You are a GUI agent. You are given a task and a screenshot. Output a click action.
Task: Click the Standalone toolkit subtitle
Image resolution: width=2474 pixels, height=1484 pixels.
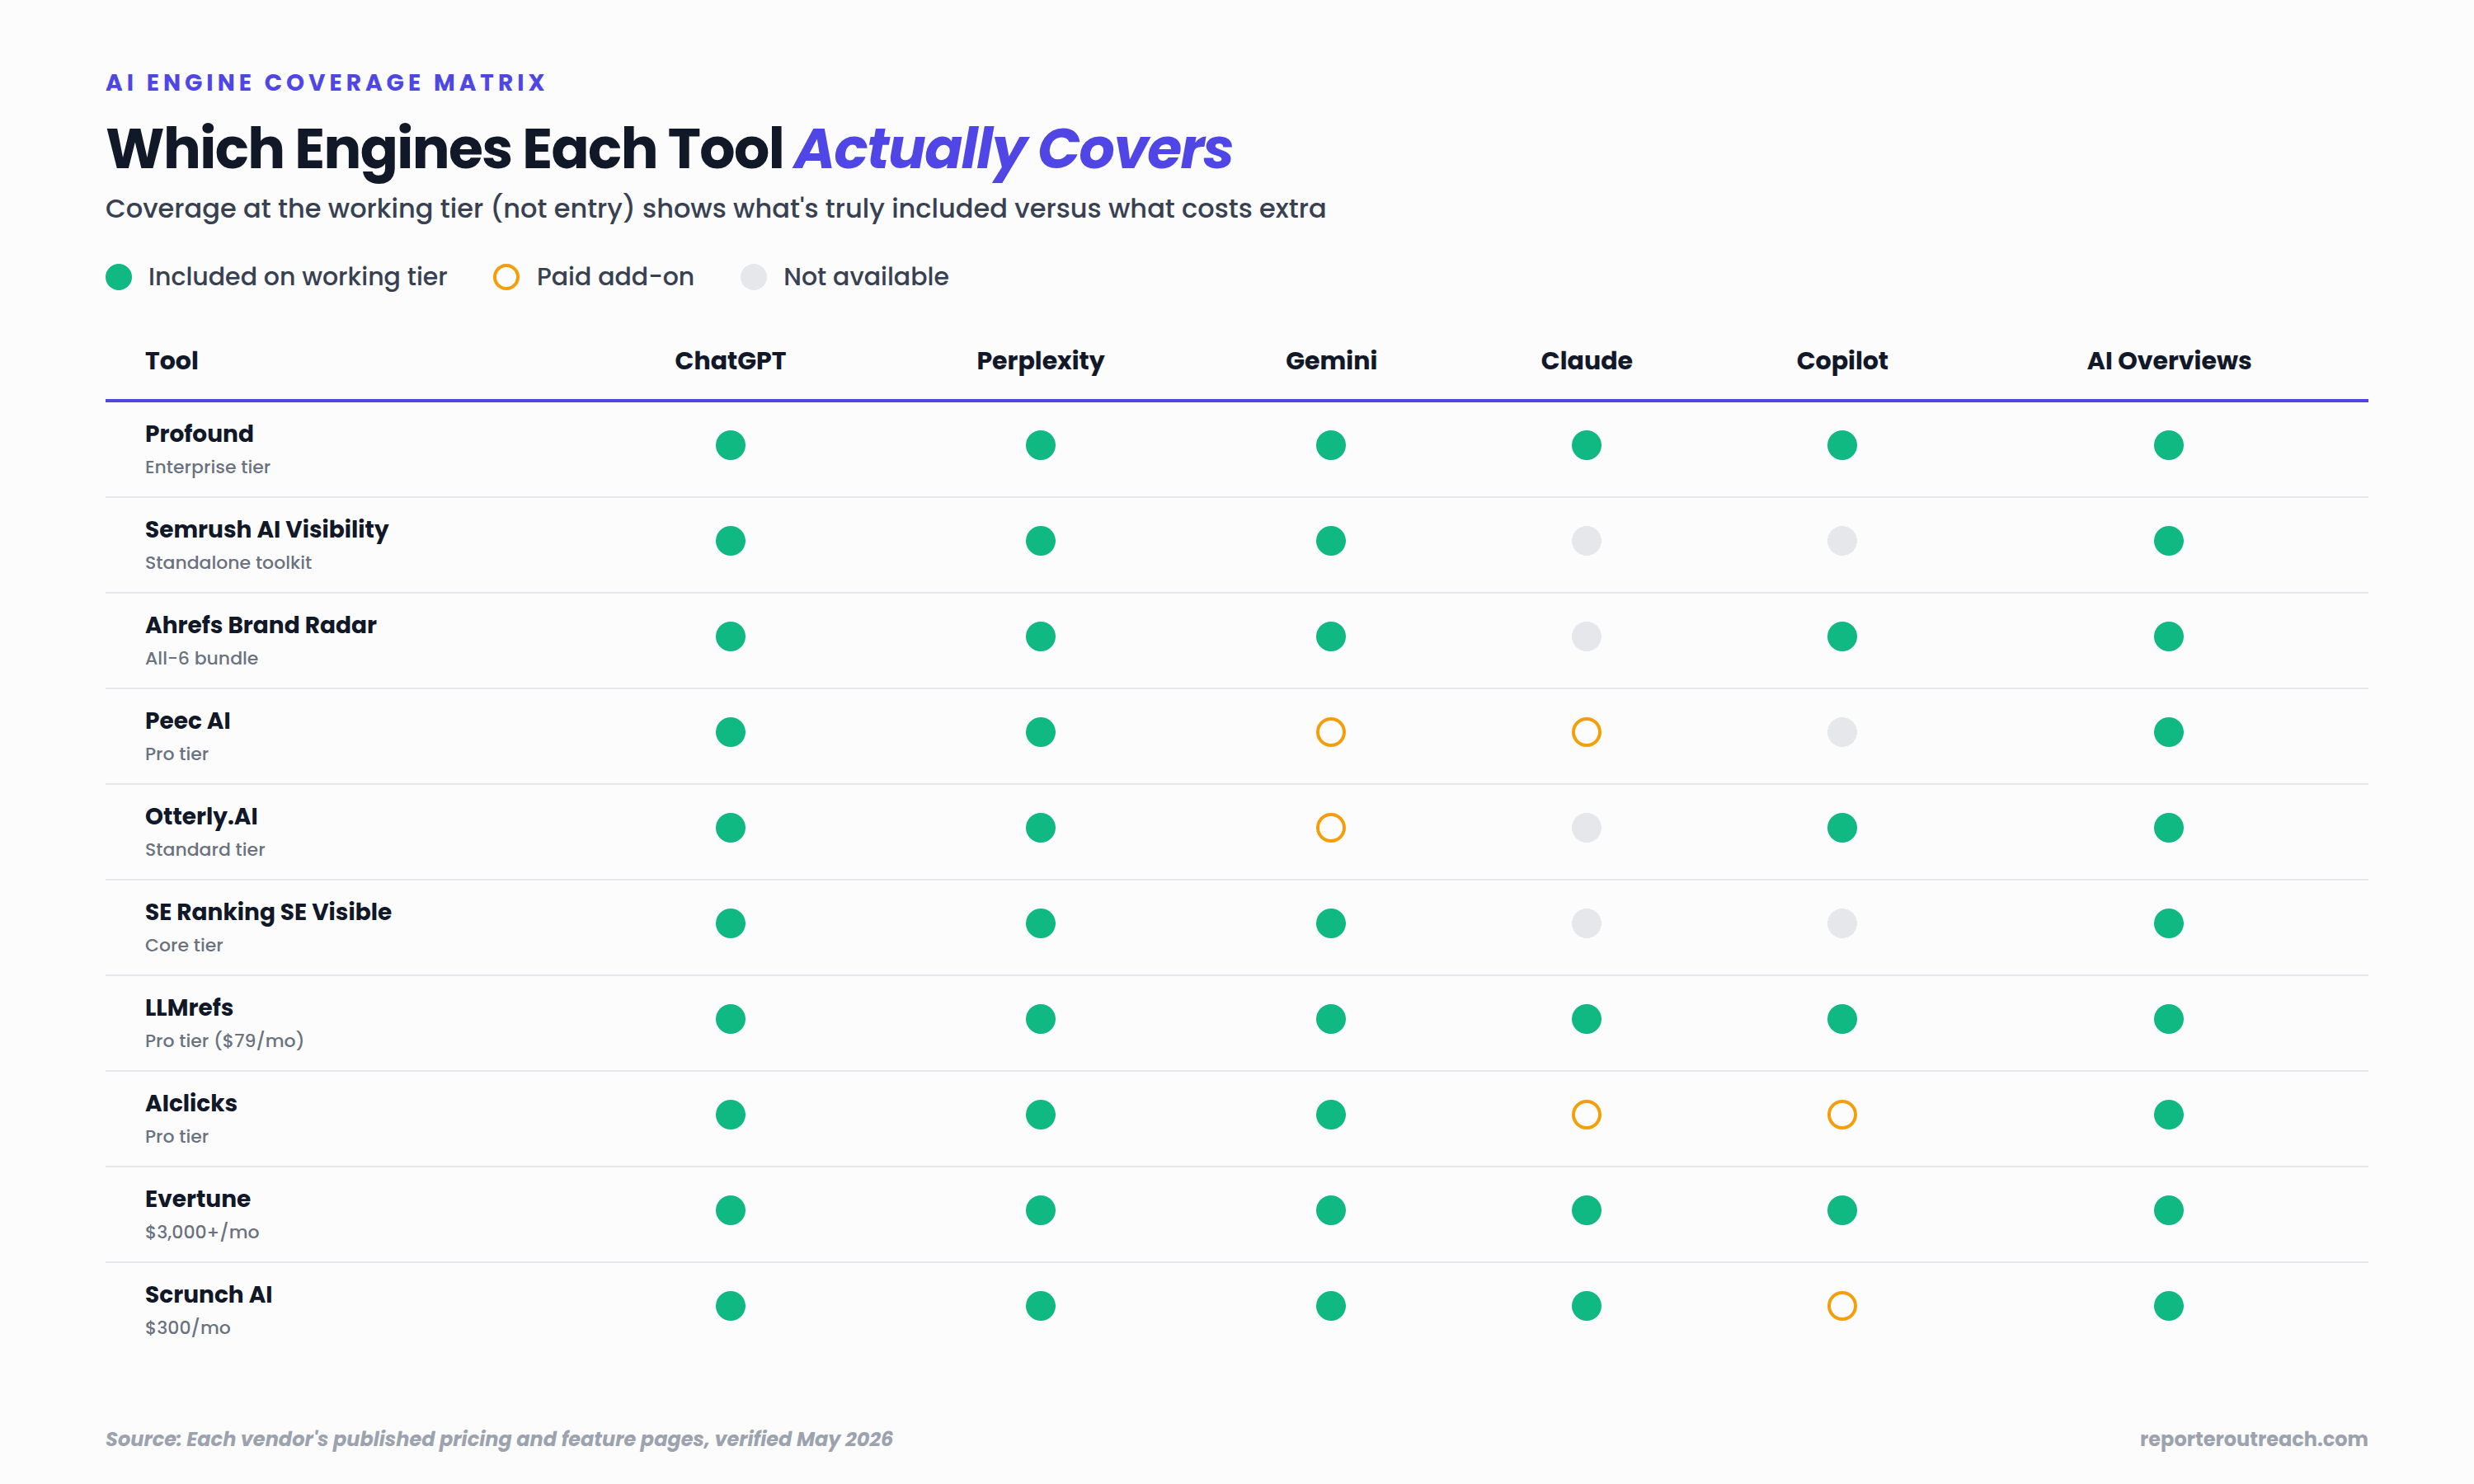[228, 563]
